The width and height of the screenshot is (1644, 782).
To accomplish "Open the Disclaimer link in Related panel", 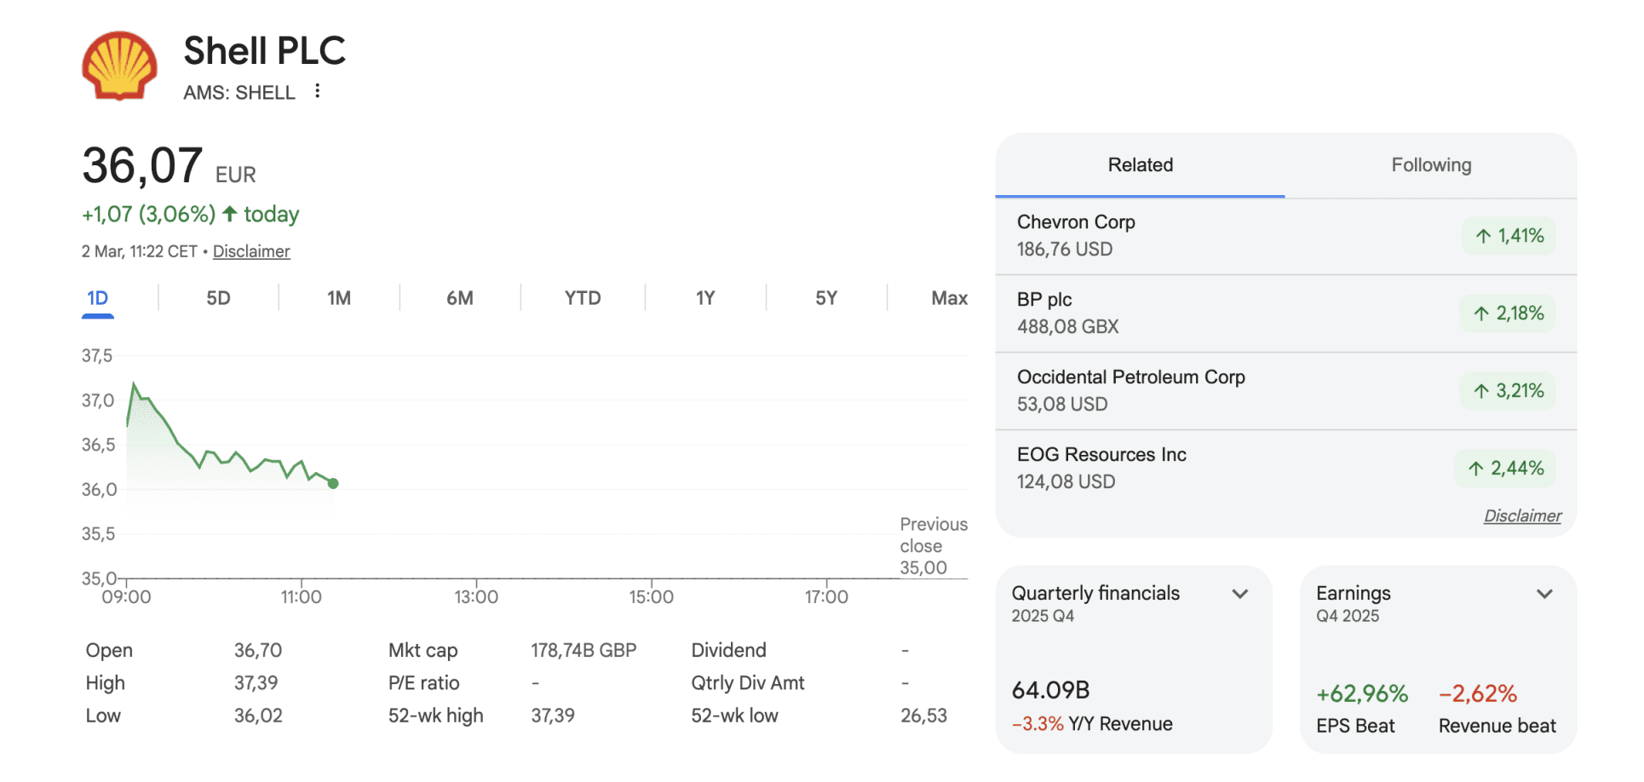I will [x=1522, y=516].
